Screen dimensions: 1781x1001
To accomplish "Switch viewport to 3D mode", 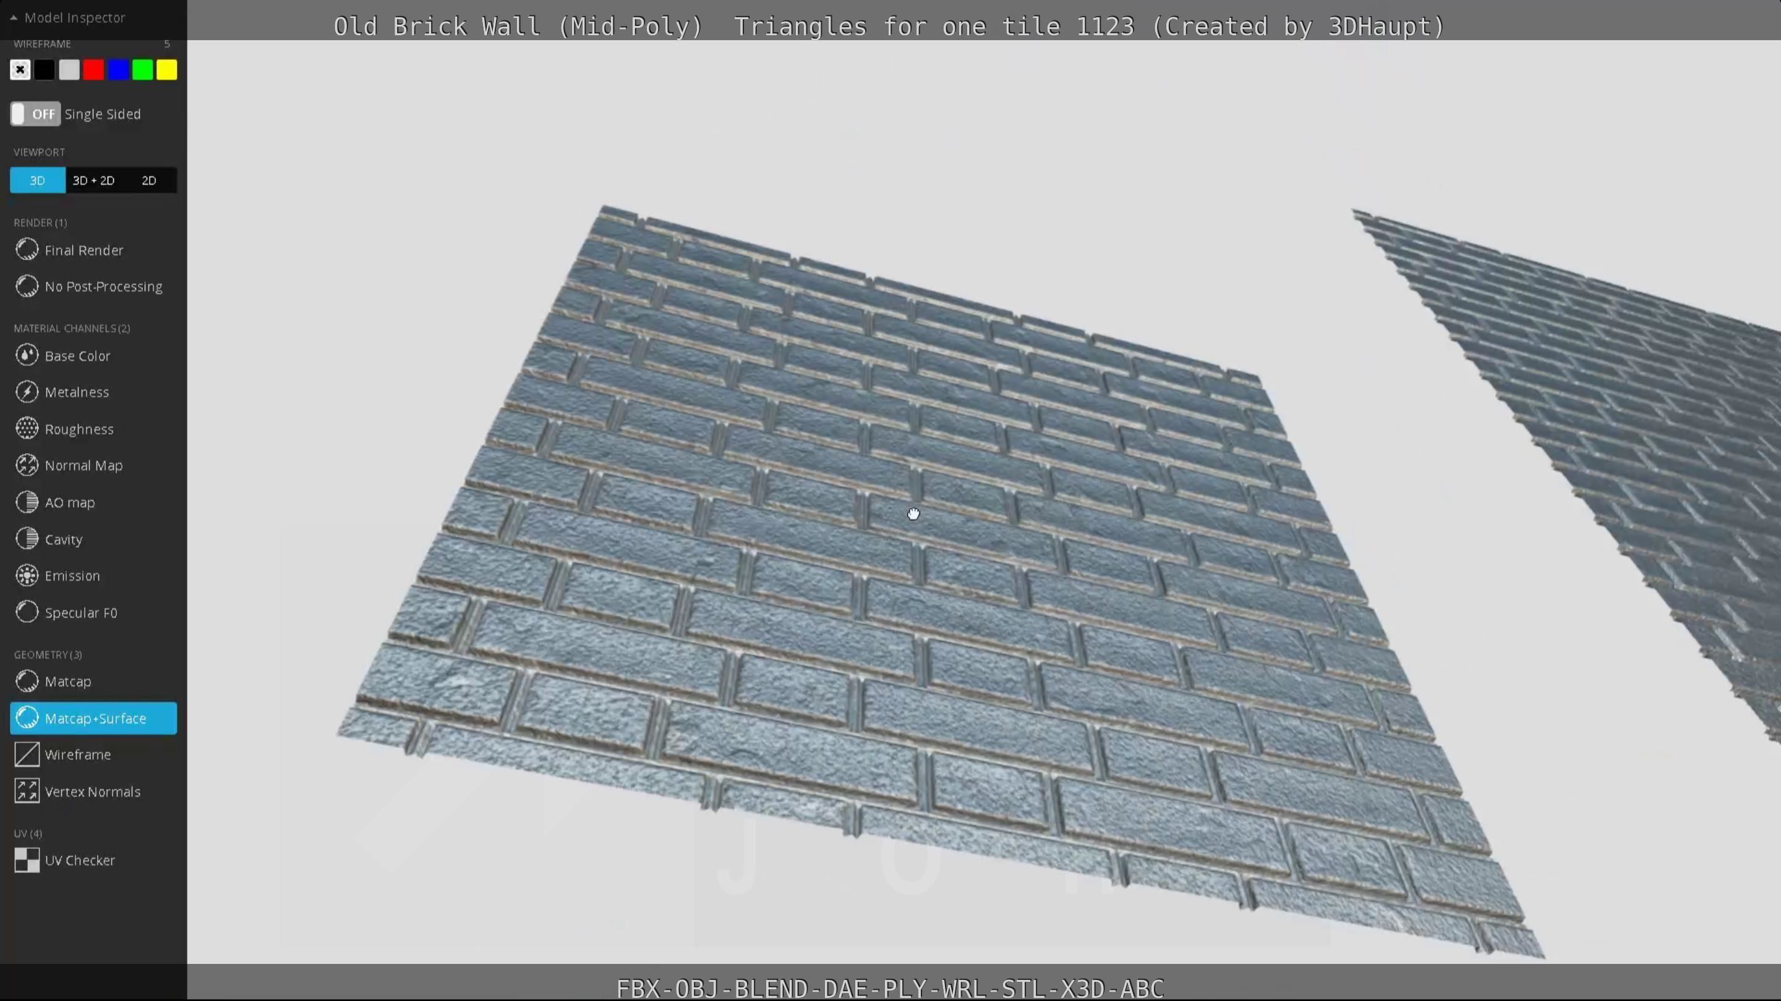I will point(37,180).
